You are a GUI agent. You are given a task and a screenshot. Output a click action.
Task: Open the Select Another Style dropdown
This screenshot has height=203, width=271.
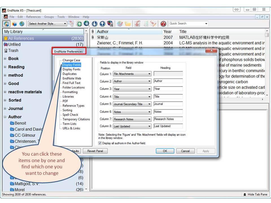[x=47, y=24]
